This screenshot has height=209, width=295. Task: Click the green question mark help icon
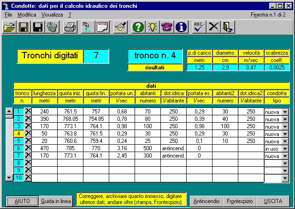pos(138,27)
